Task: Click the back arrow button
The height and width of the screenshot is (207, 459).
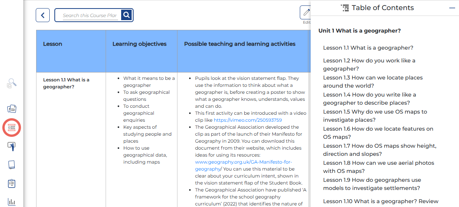Action: pos(43,15)
